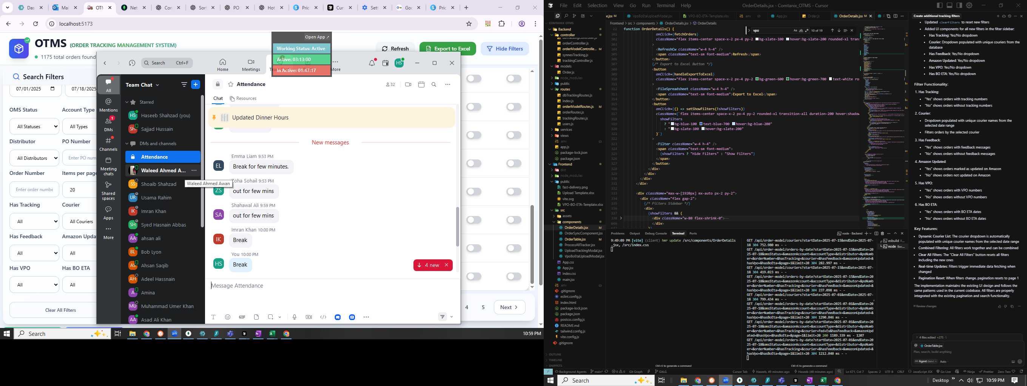
Task: Open the Zoom Home tab
Action: (222, 65)
